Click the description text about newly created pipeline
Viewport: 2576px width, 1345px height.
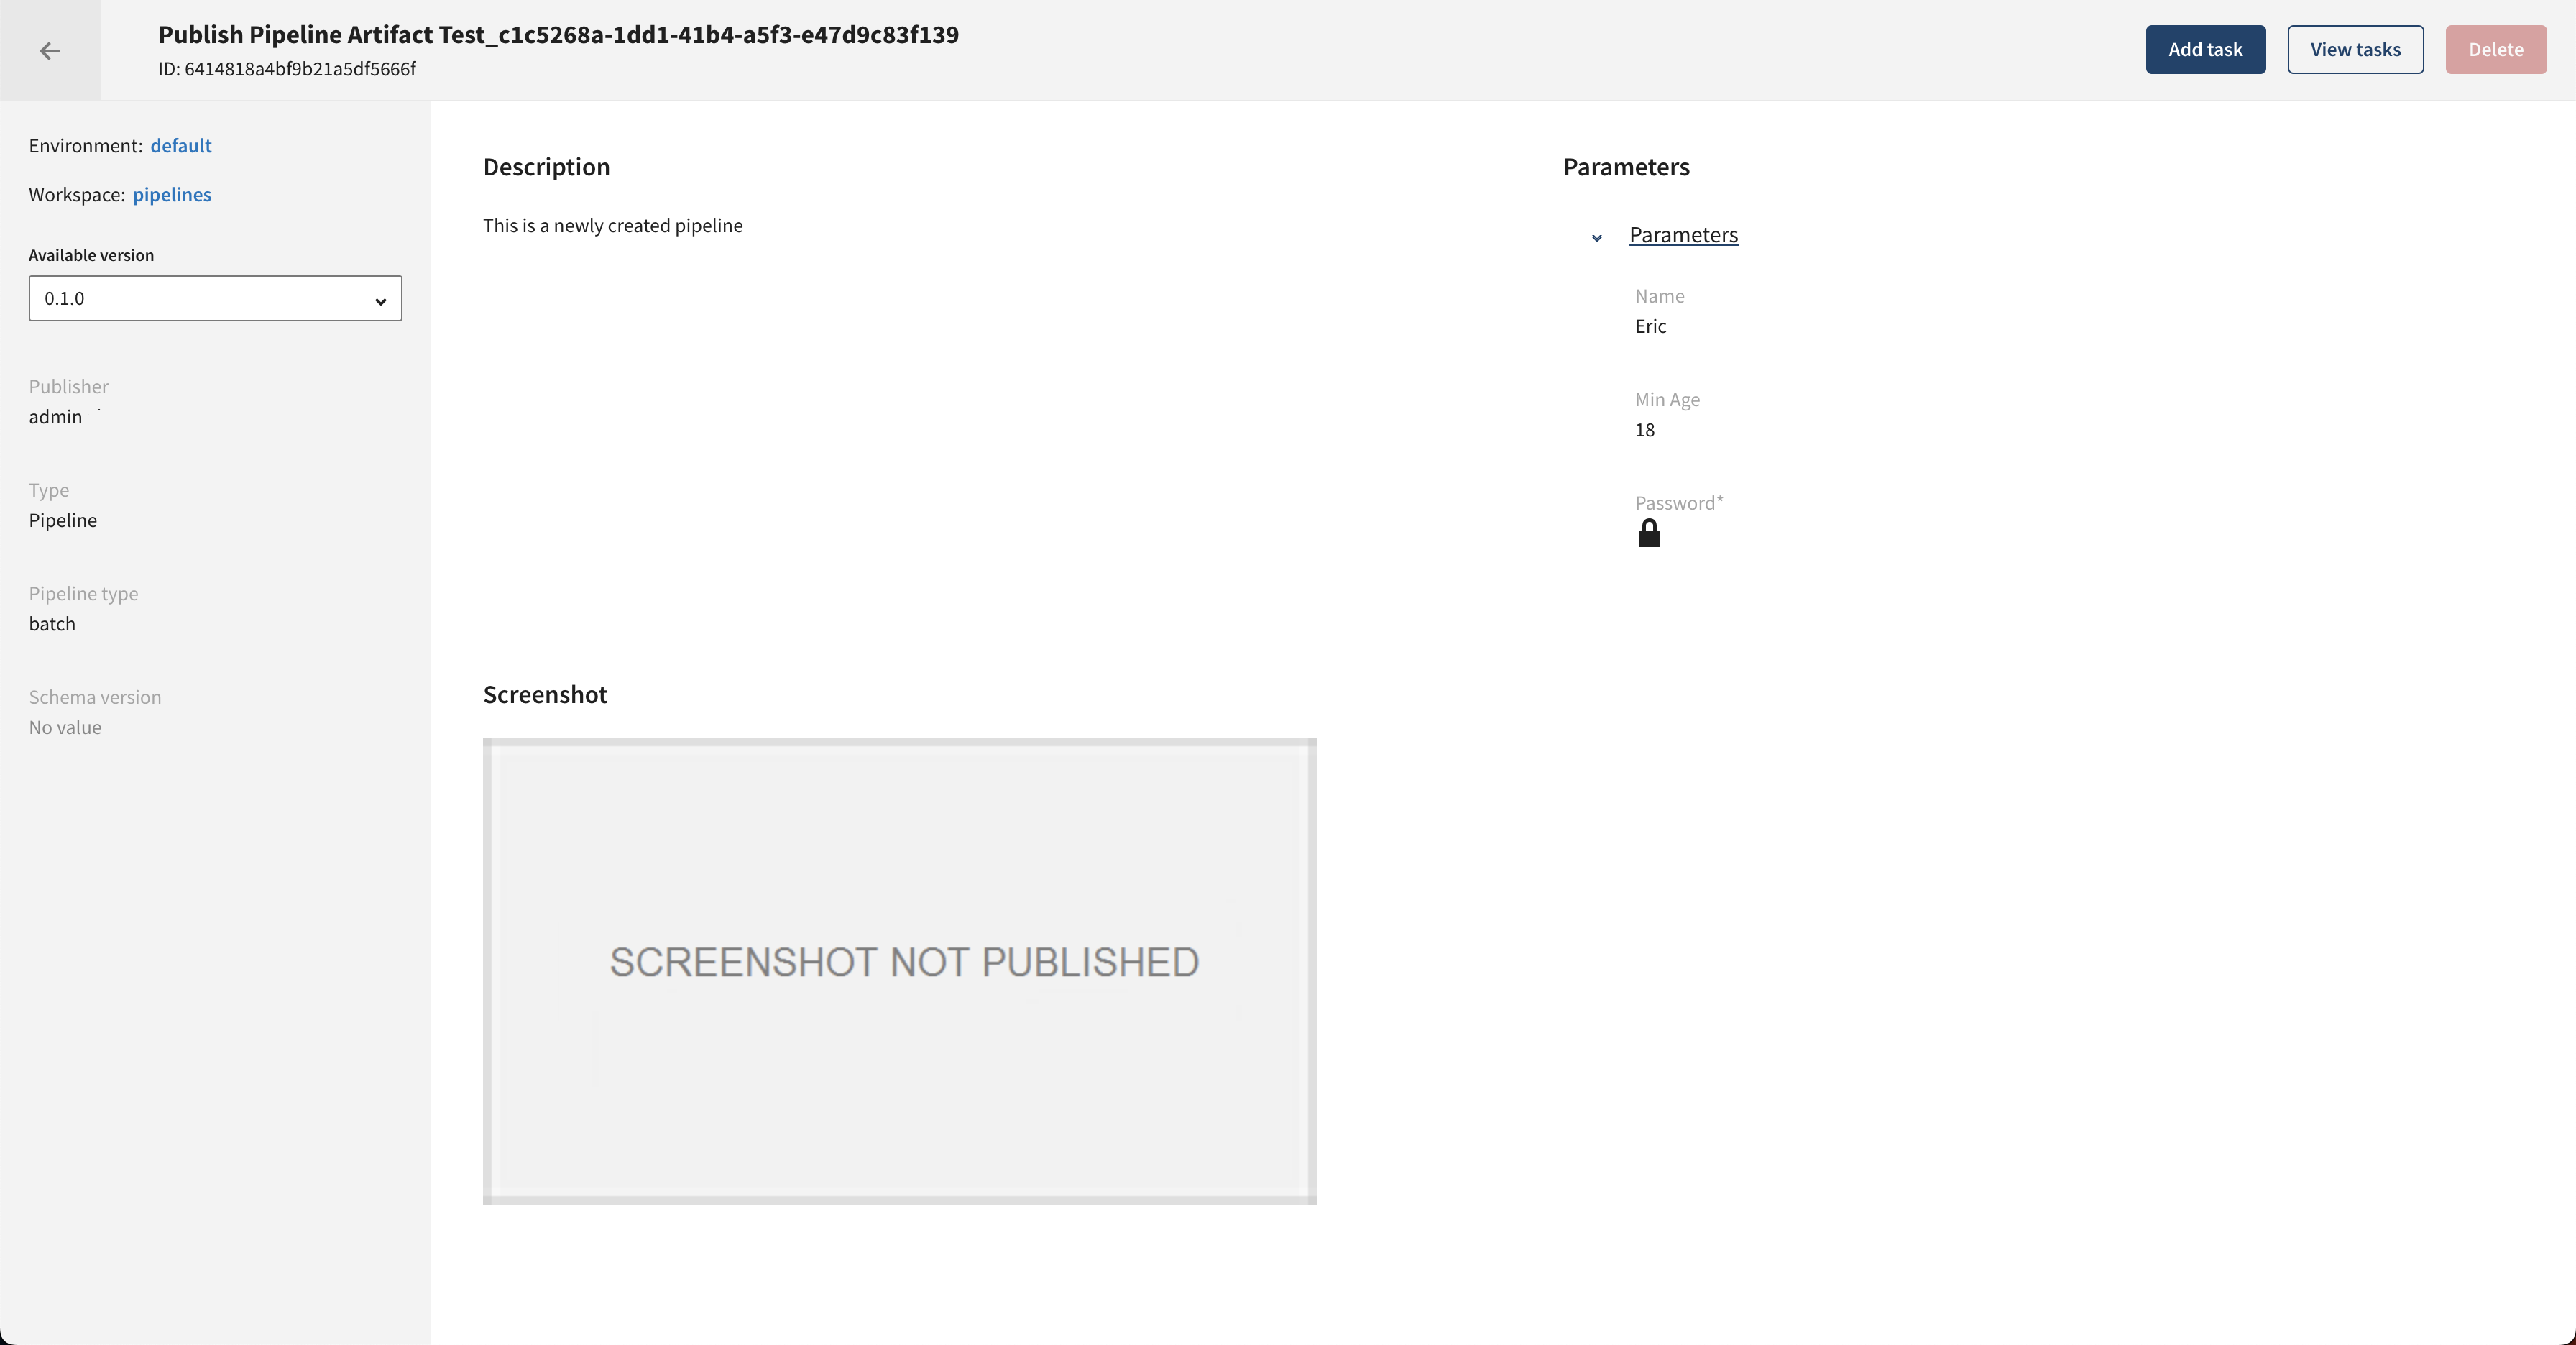tap(613, 226)
